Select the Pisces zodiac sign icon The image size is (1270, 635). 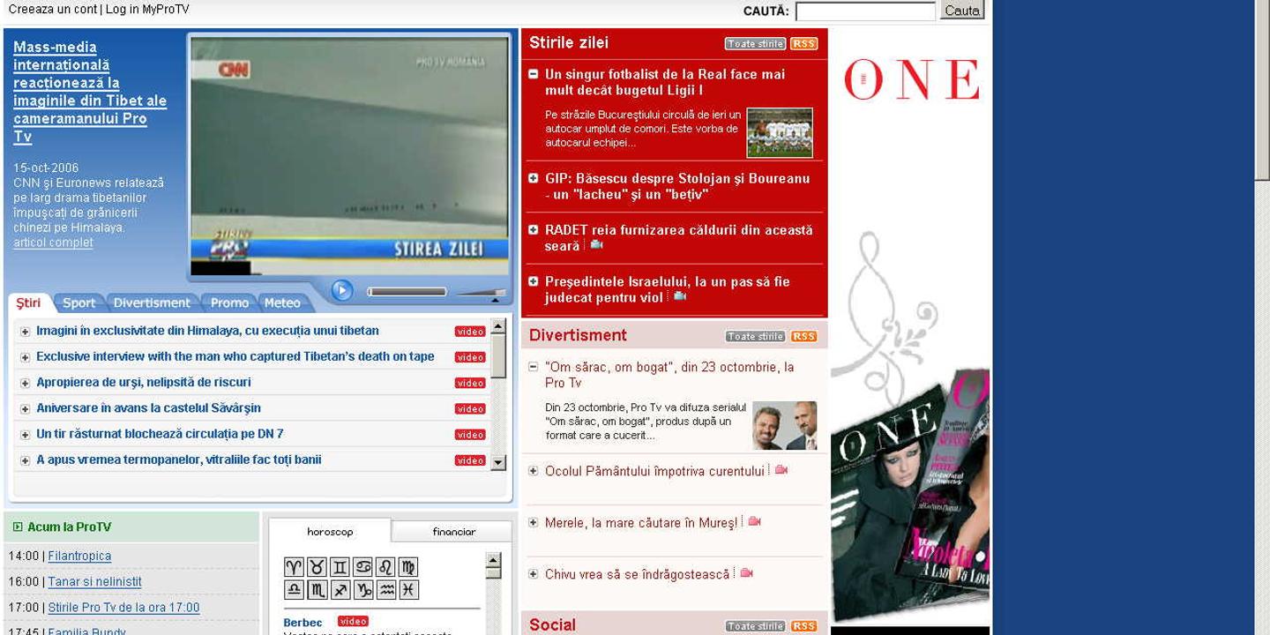[x=407, y=590]
